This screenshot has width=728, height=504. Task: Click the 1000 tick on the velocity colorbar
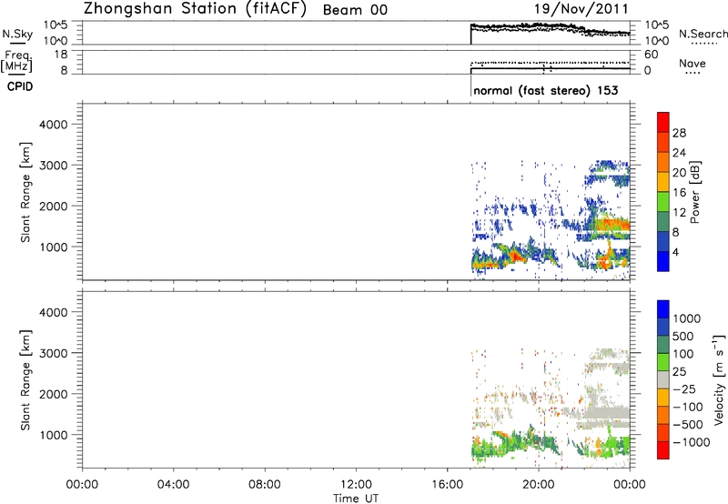click(687, 318)
